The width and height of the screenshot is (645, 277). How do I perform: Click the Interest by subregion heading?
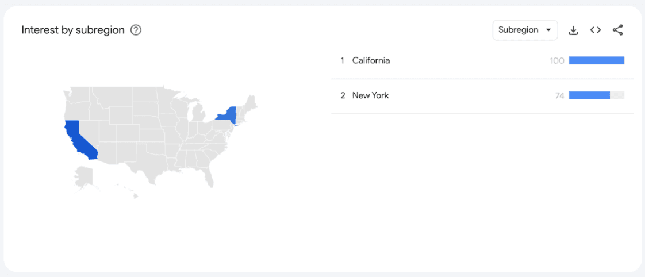(x=73, y=30)
